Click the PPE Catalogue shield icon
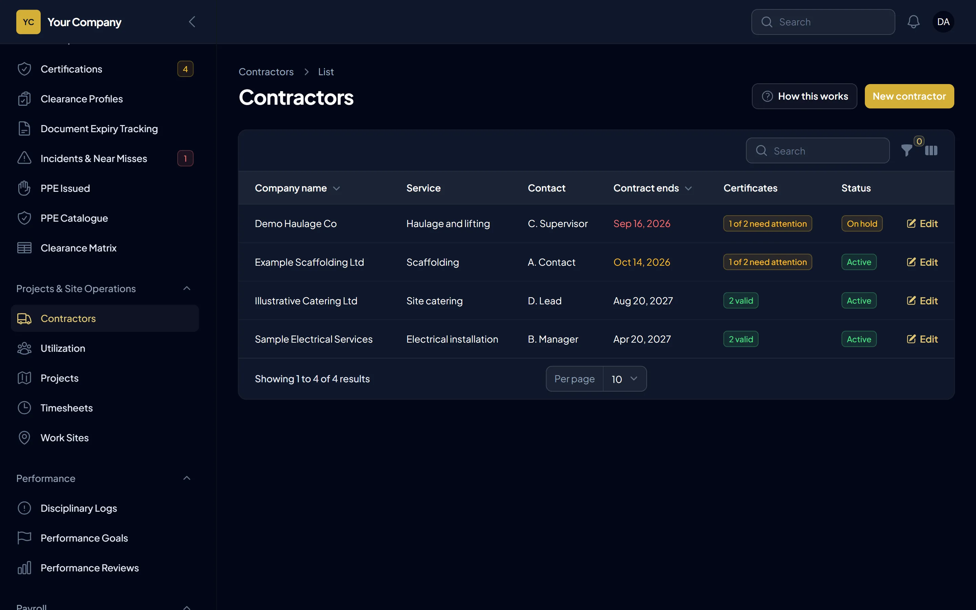This screenshot has height=610, width=976. (24, 218)
